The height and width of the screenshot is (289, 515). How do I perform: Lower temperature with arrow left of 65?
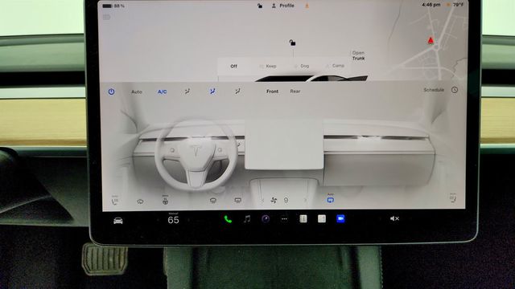tap(158, 220)
